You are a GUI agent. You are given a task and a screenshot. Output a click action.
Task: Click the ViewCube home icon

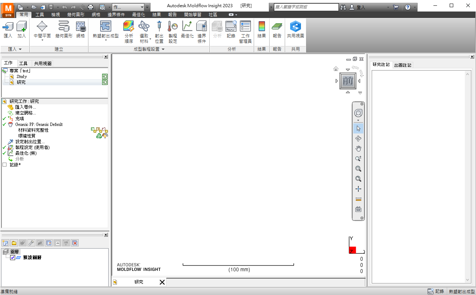click(x=336, y=69)
